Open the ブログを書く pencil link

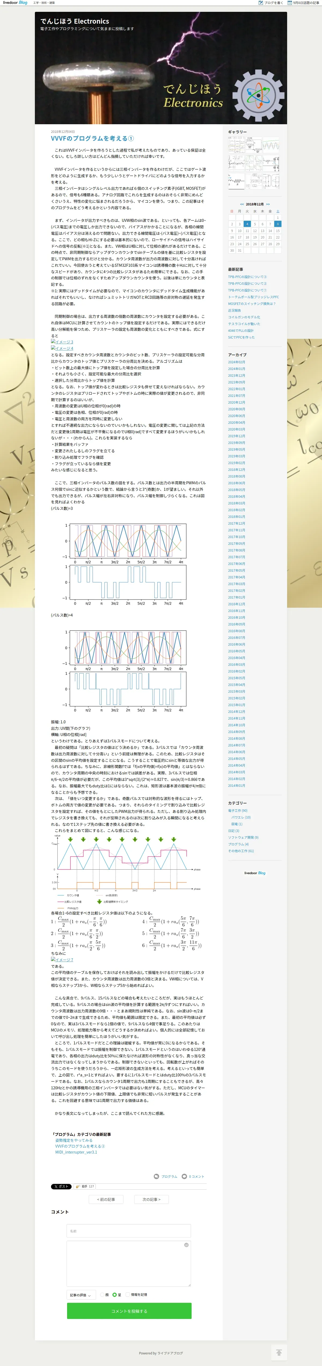pos(271,3)
